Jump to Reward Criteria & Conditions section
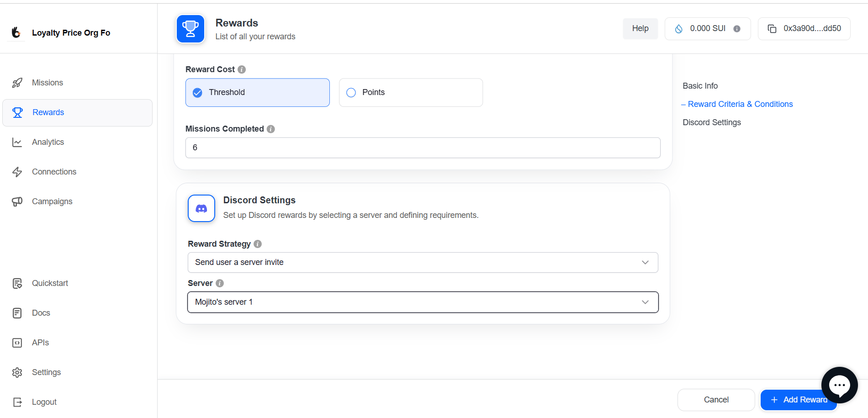 740,104
